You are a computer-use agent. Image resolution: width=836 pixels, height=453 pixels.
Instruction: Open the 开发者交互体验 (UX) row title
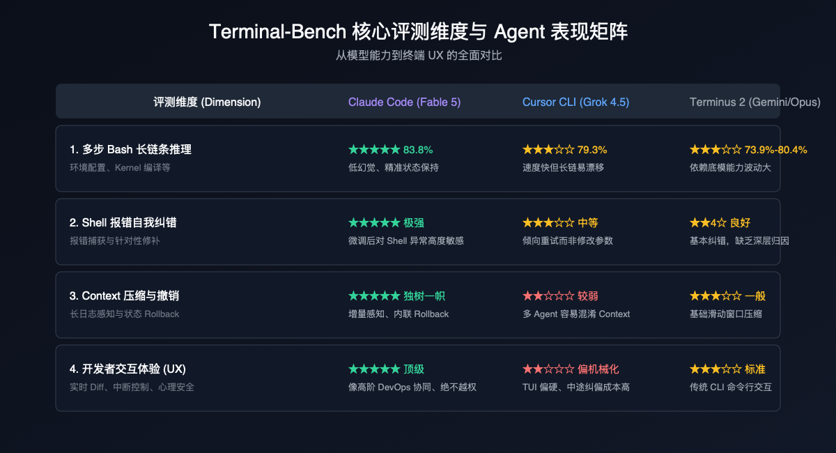[127, 369]
